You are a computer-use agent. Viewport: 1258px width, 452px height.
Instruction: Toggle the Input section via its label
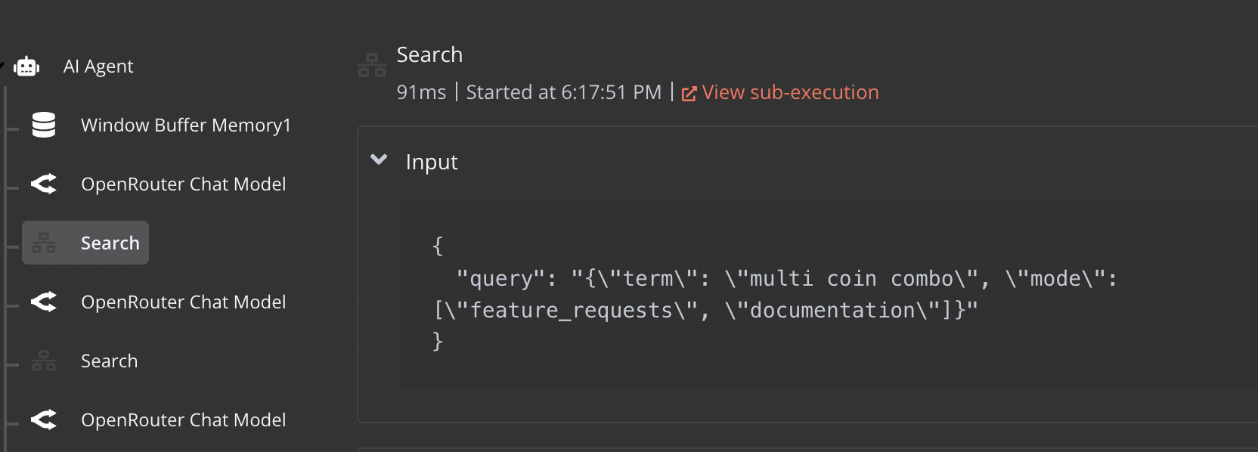point(432,162)
